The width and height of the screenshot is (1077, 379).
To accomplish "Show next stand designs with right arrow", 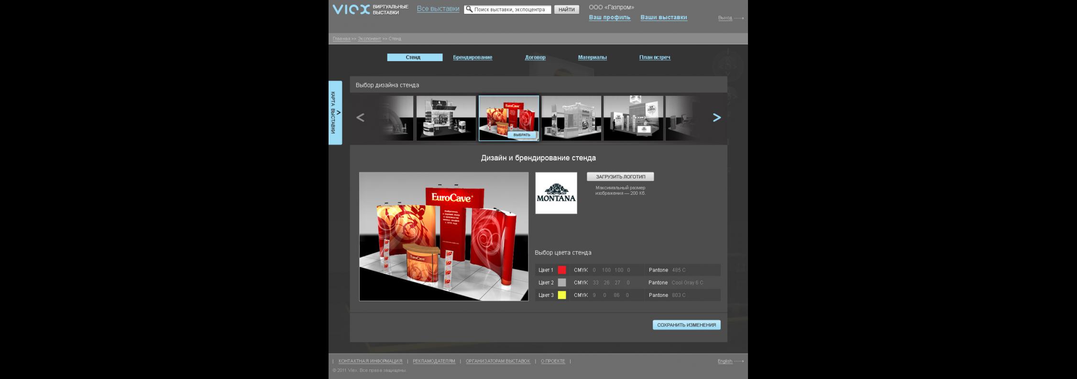I will [x=716, y=117].
